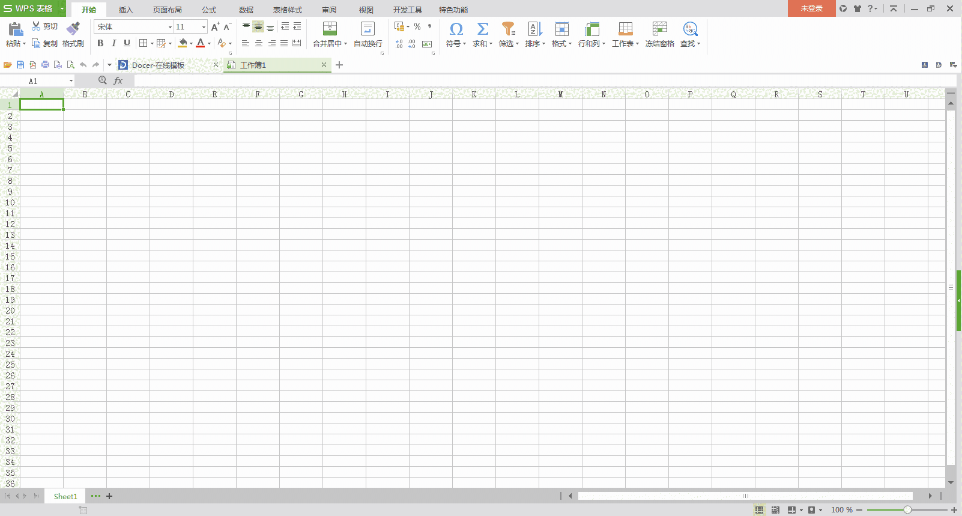
Task: Toggle Underline formatting
Action: click(127, 43)
